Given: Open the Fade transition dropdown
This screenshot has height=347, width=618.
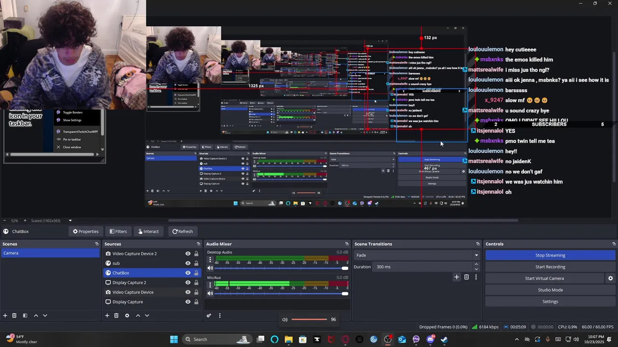Looking at the screenshot, I should (x=417, y=255).
